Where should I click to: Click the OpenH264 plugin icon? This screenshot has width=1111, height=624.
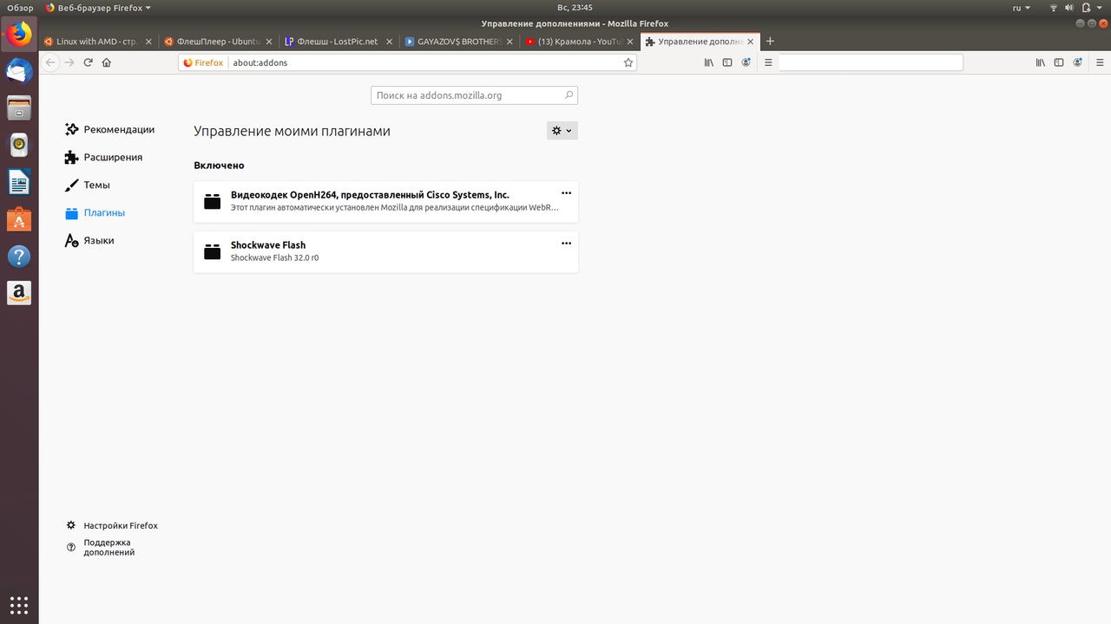click(213, 201)
